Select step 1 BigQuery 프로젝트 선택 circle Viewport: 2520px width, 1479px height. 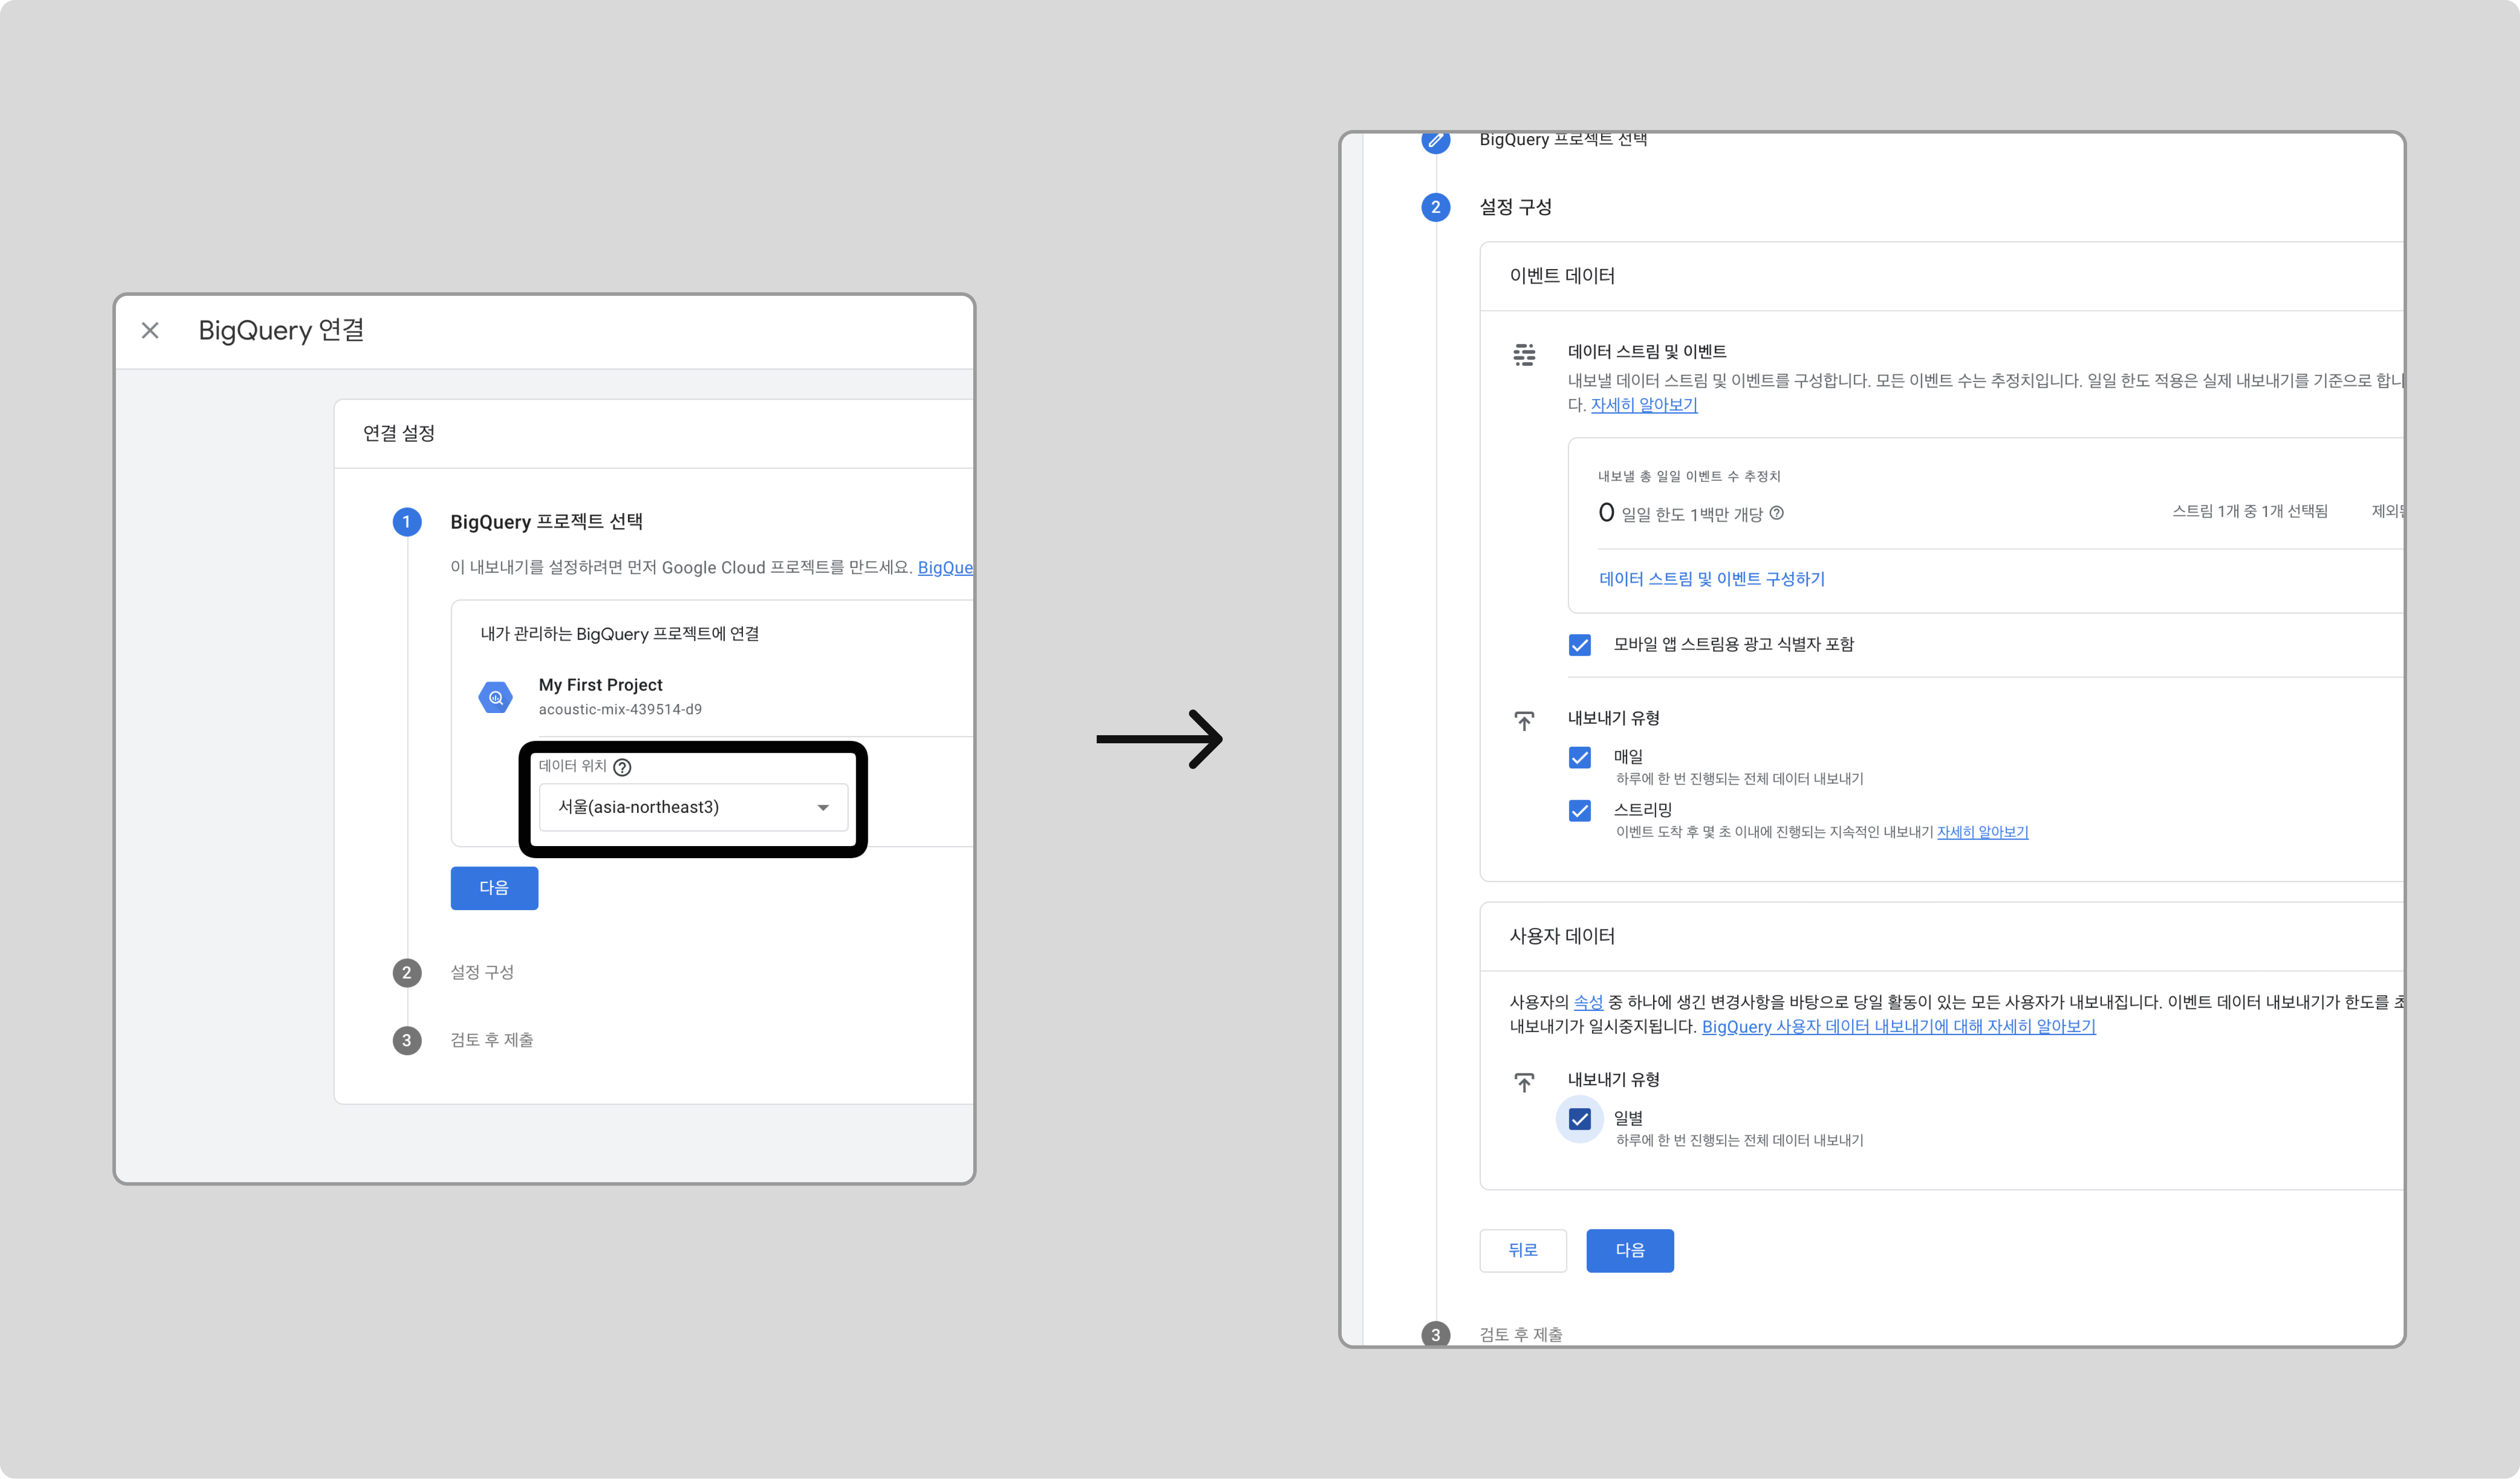click(x=407, y=522)
